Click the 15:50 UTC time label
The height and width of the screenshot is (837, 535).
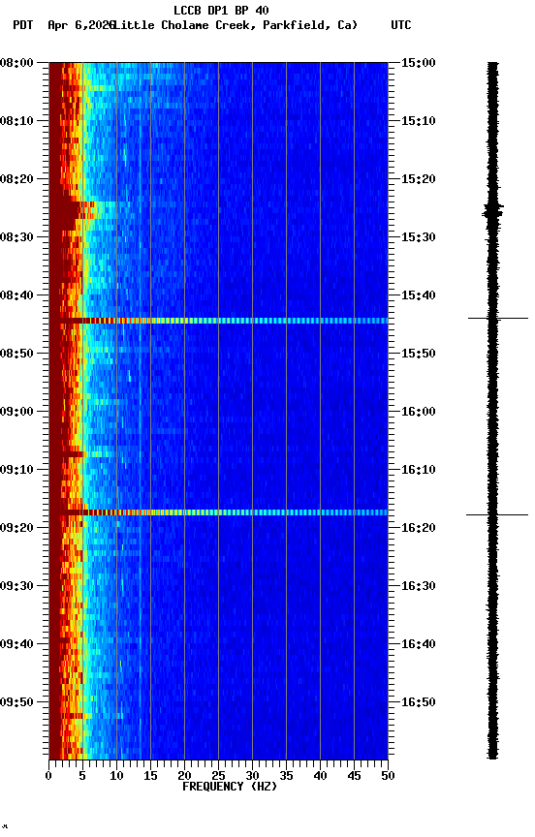[419, 354]
